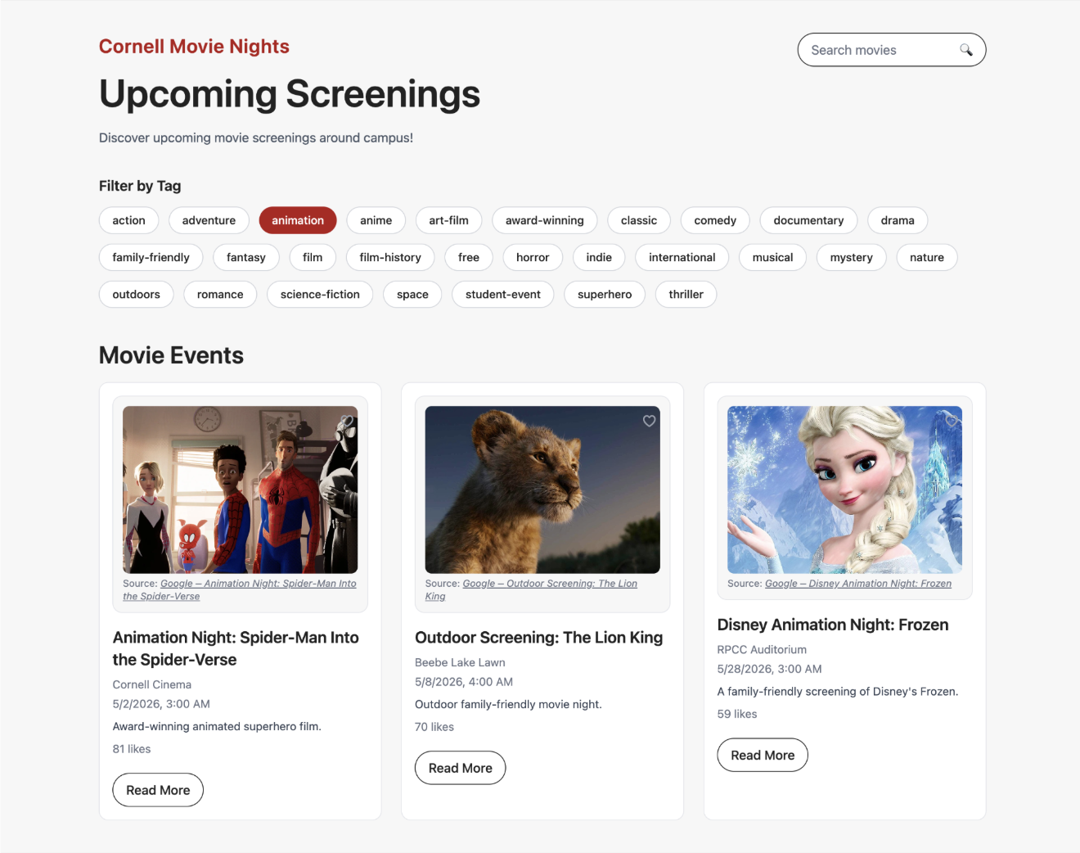Open Read More for The Lion King
The image size is (1080, 853).
[461, 768]
